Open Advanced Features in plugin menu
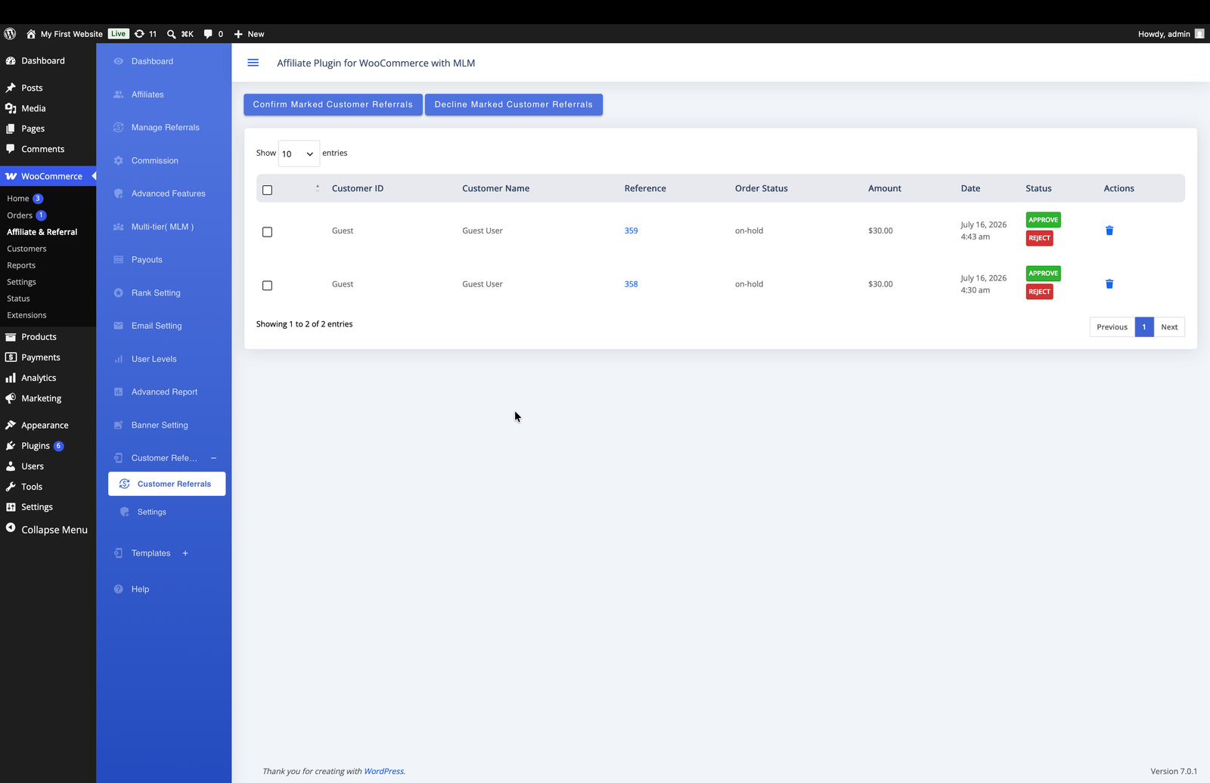1210x783 pixels. 169,193
